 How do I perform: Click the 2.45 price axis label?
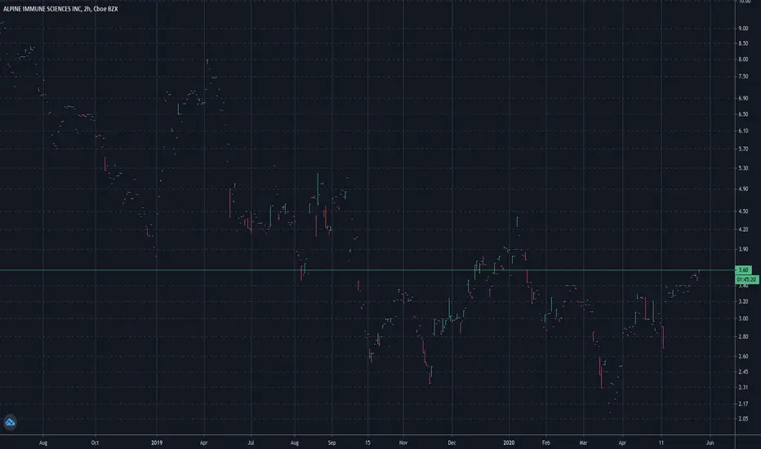click(743, 372)
